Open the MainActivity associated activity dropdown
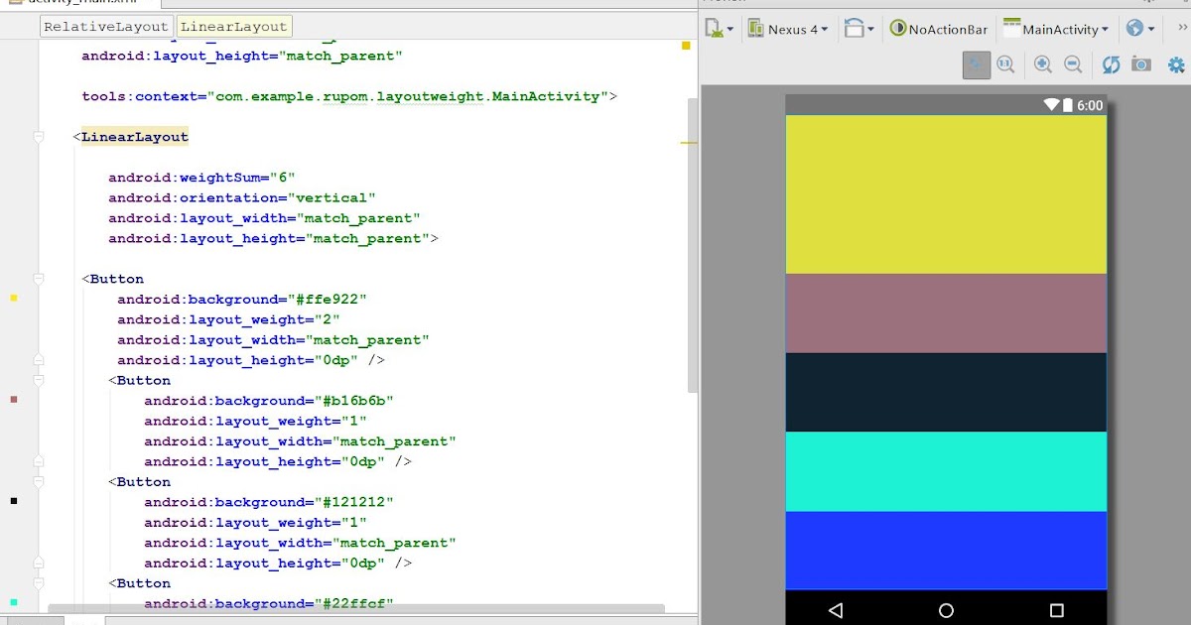Screen dimensions: 1191x625 tap(1056, 29)
